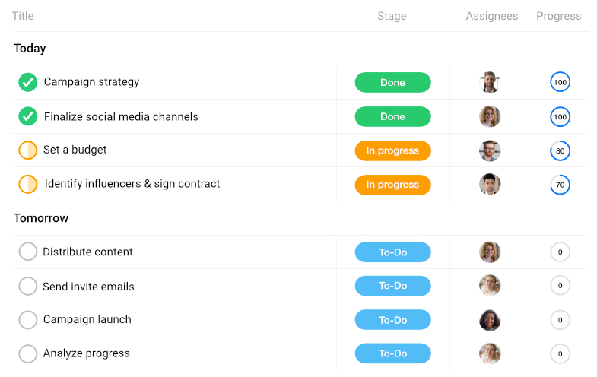Open Done stage dropdown for Campaign strategy

[x=393, y=83]
